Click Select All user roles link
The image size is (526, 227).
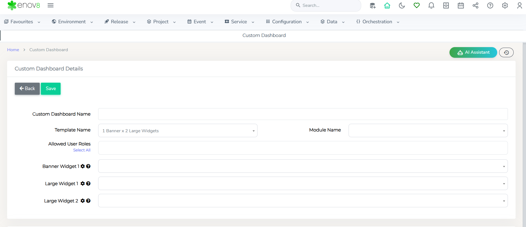[x=82, y=150]
